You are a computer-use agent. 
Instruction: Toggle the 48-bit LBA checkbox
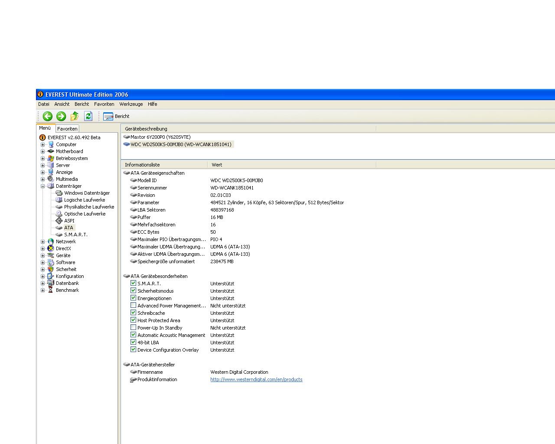134,342
